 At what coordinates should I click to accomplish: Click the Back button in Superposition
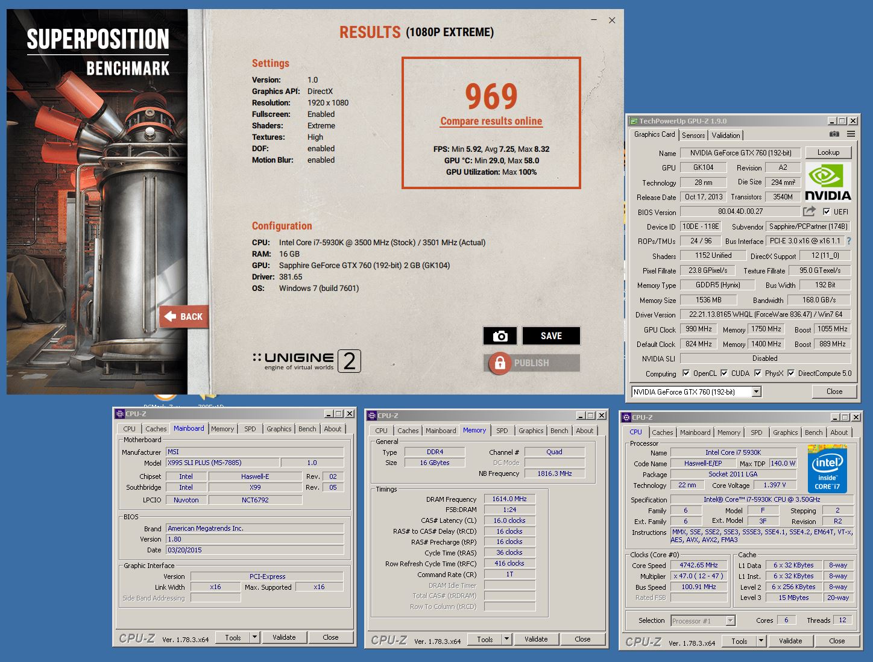pyautogui.click(x=184, y=316)
